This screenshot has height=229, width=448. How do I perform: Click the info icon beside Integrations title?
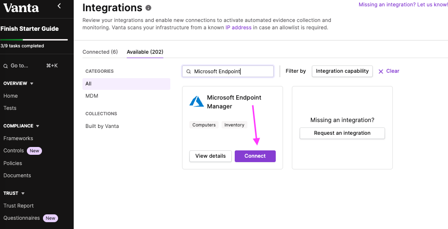pos(148,8)
